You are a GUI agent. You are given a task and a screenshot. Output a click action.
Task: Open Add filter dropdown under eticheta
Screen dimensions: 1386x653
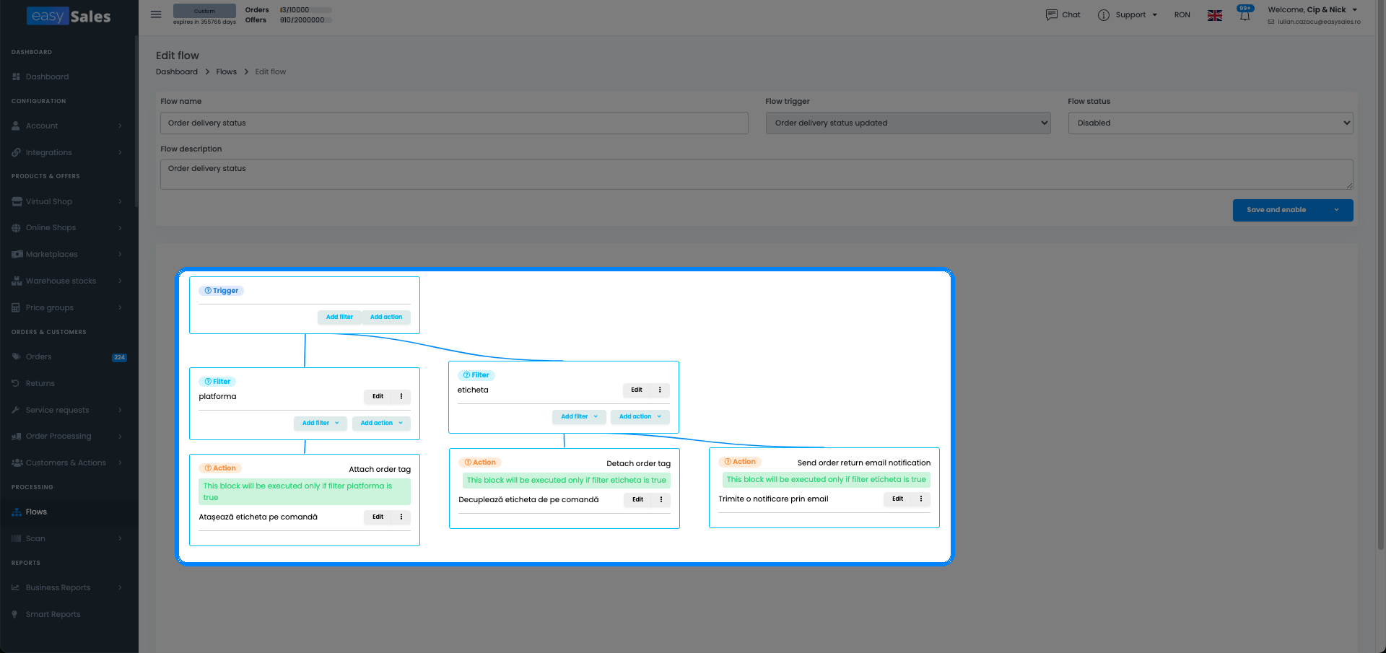[x=579, y=416]
